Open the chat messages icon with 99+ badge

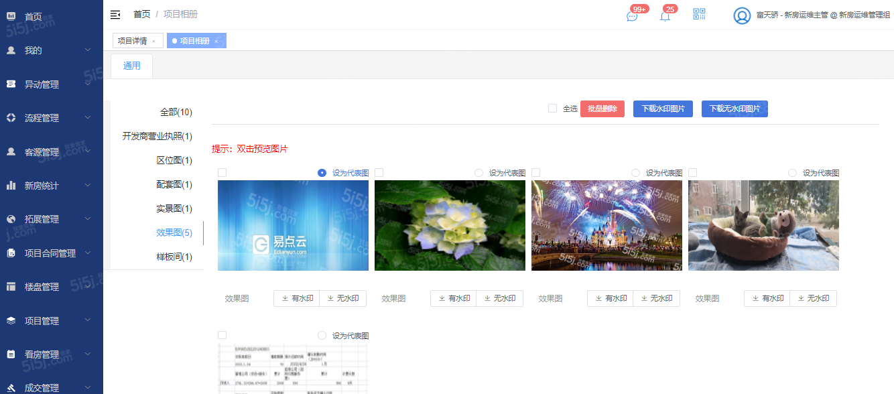point(632,16)
